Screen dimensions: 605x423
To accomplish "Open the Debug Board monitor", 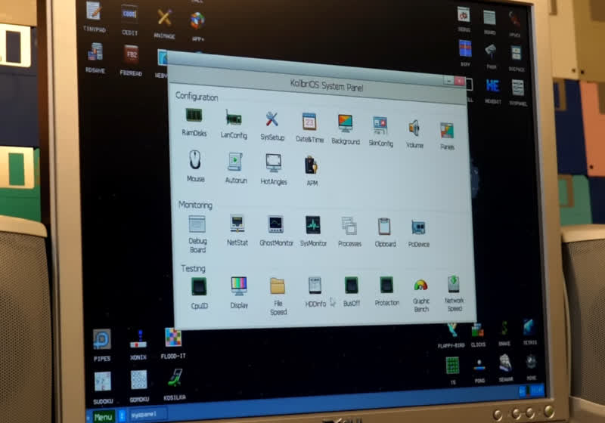I will [197, 234].
